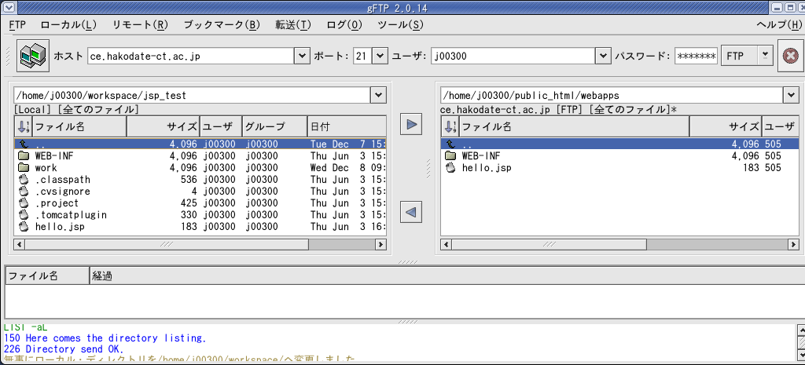Viewport: 805px width, 365px height.
Task: Click the red stop transfer button
Action: pyautogui.click(x=790, y=57)
